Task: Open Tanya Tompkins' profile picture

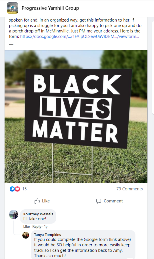Action: point(26,235)
